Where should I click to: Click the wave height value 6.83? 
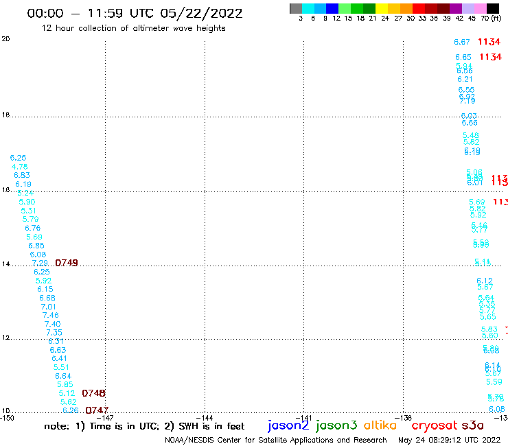coord(22,175)
